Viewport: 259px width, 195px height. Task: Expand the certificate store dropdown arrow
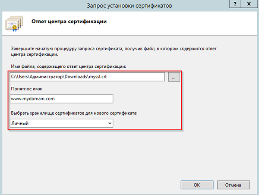(x=110, y=123)
